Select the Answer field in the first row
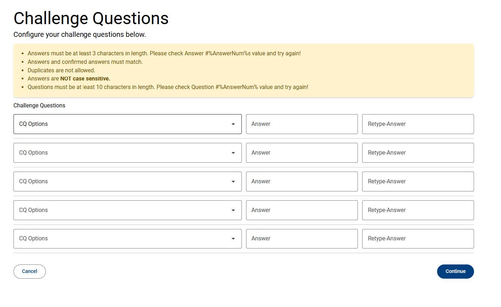This screenshot has height=307, width=501. point(301,124)
